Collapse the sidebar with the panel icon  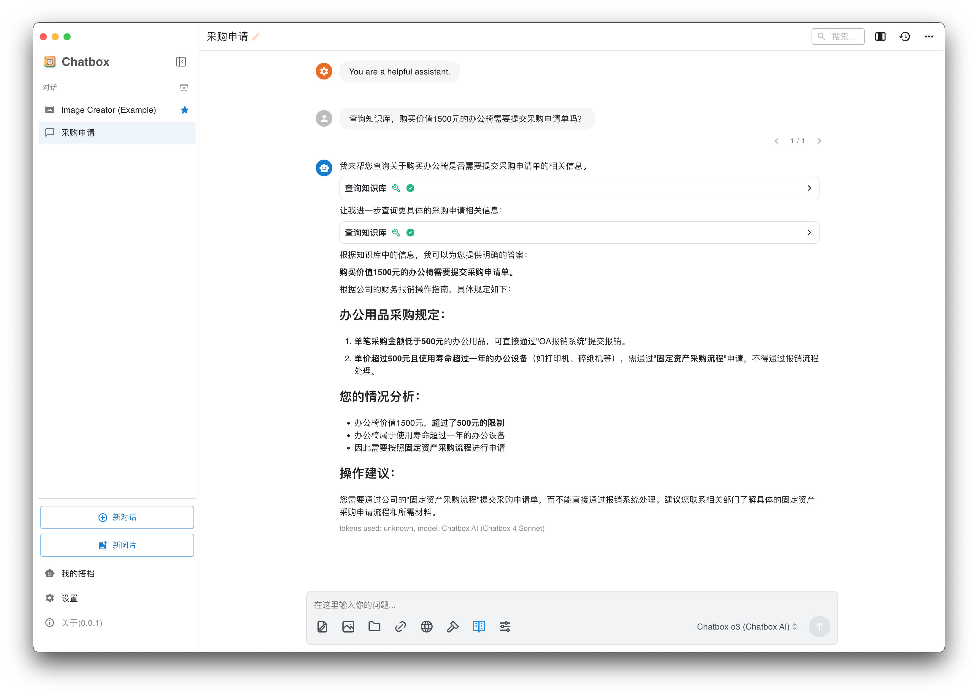pos(181,62)
